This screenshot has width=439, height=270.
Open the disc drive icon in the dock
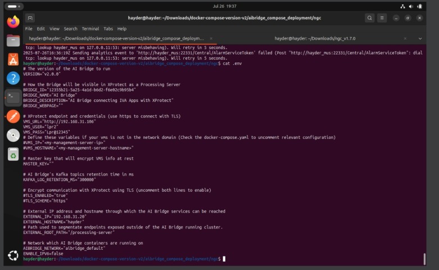click(12, 135)
